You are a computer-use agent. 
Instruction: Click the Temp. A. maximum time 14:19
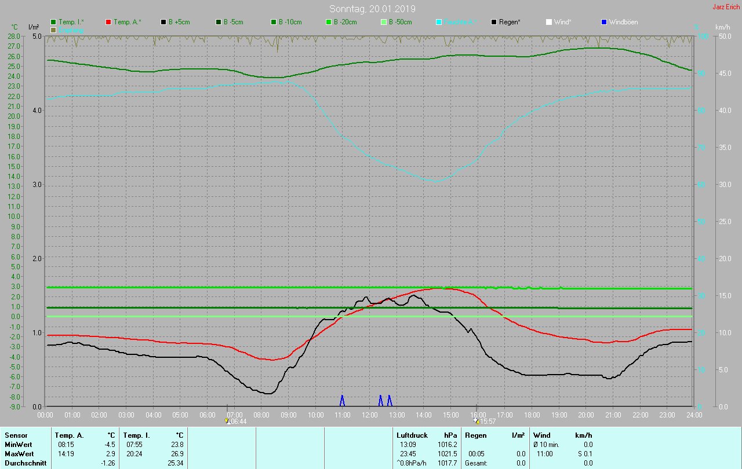[66, 454]
